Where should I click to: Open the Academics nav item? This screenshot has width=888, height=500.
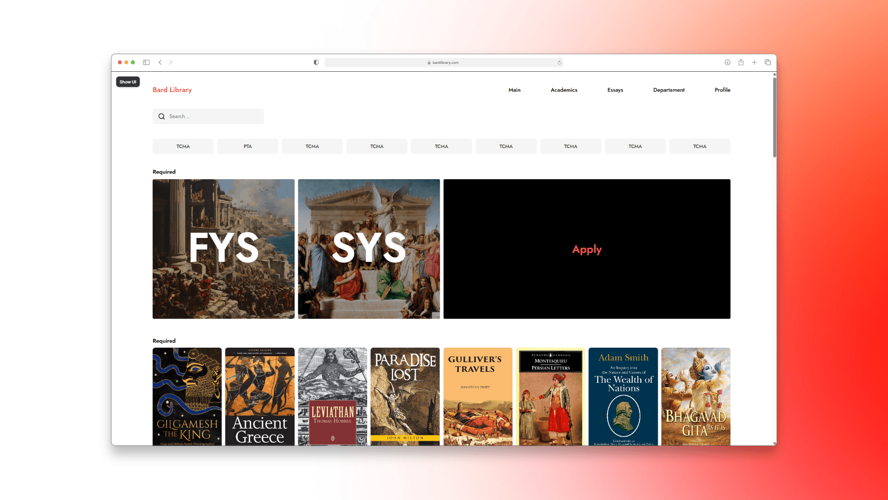click(x=564, y=90)
